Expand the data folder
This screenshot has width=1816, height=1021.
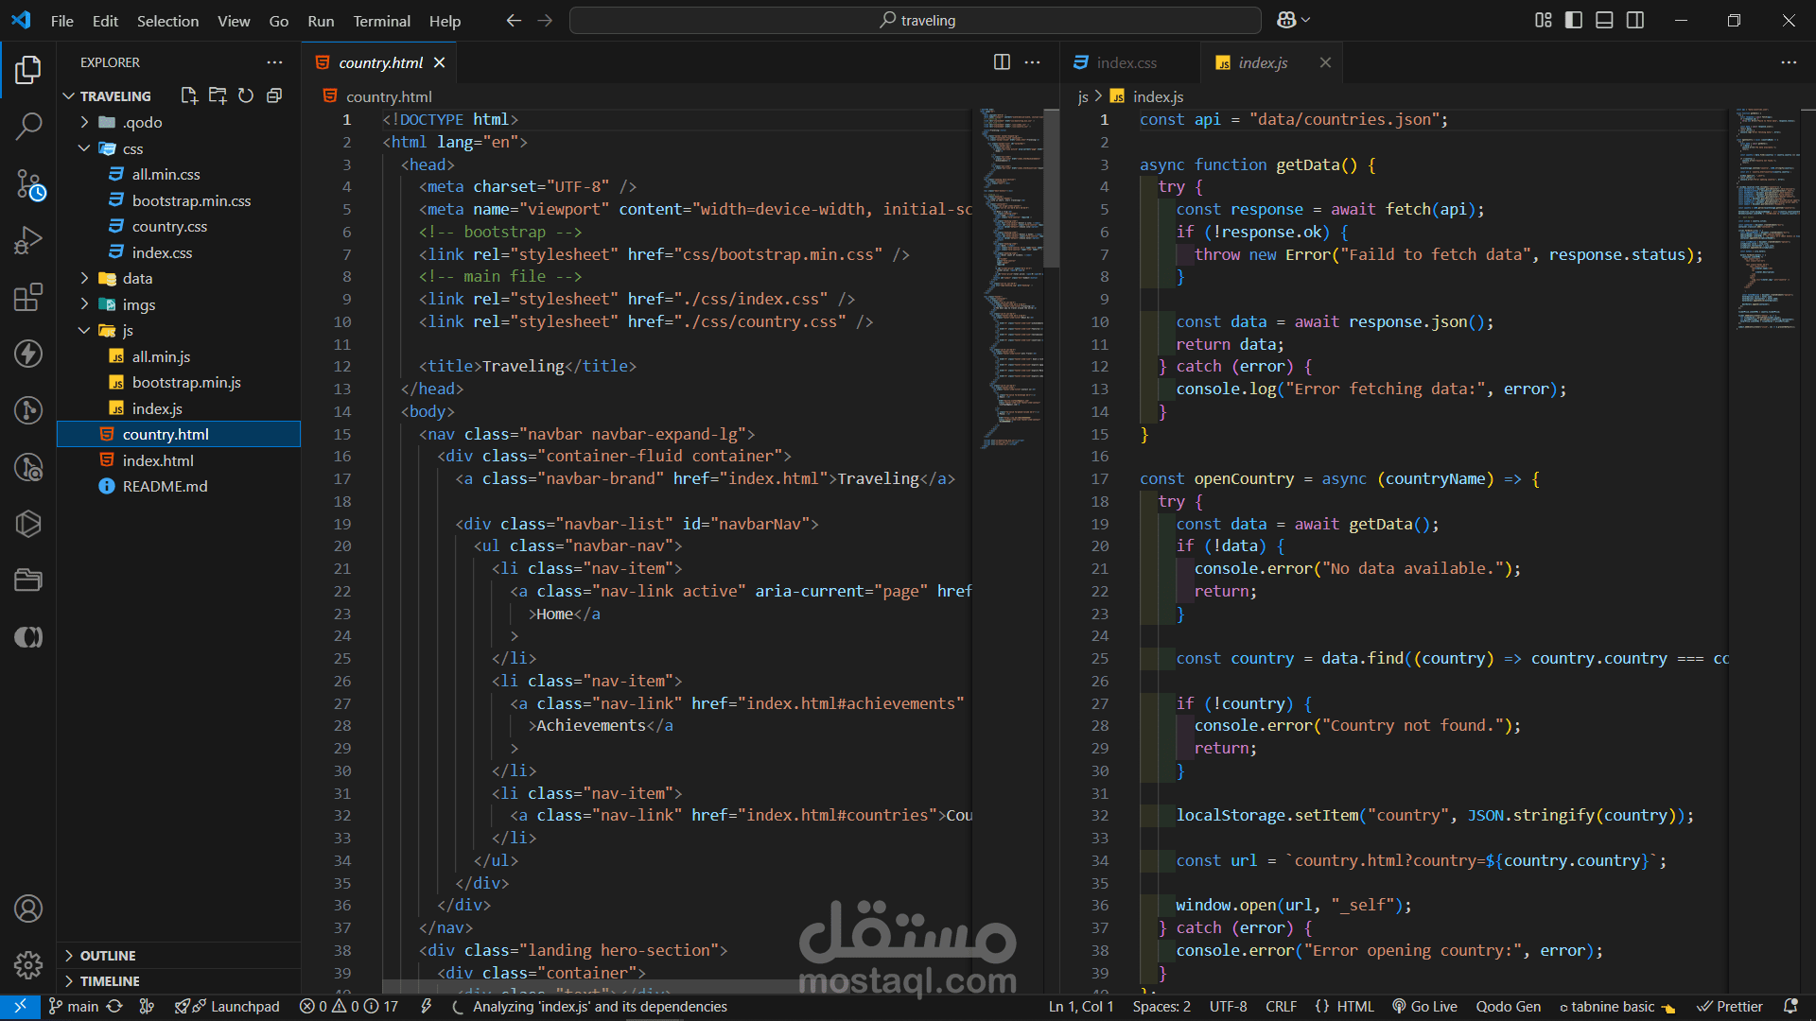tap(136, 278)
